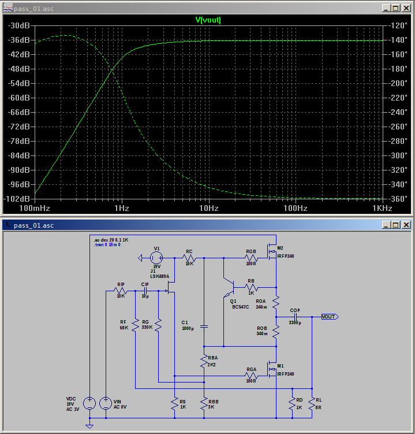The image size is (415, 434).
Task: Select resistor RGB 100R symbol
Action: tap(251, 258)
